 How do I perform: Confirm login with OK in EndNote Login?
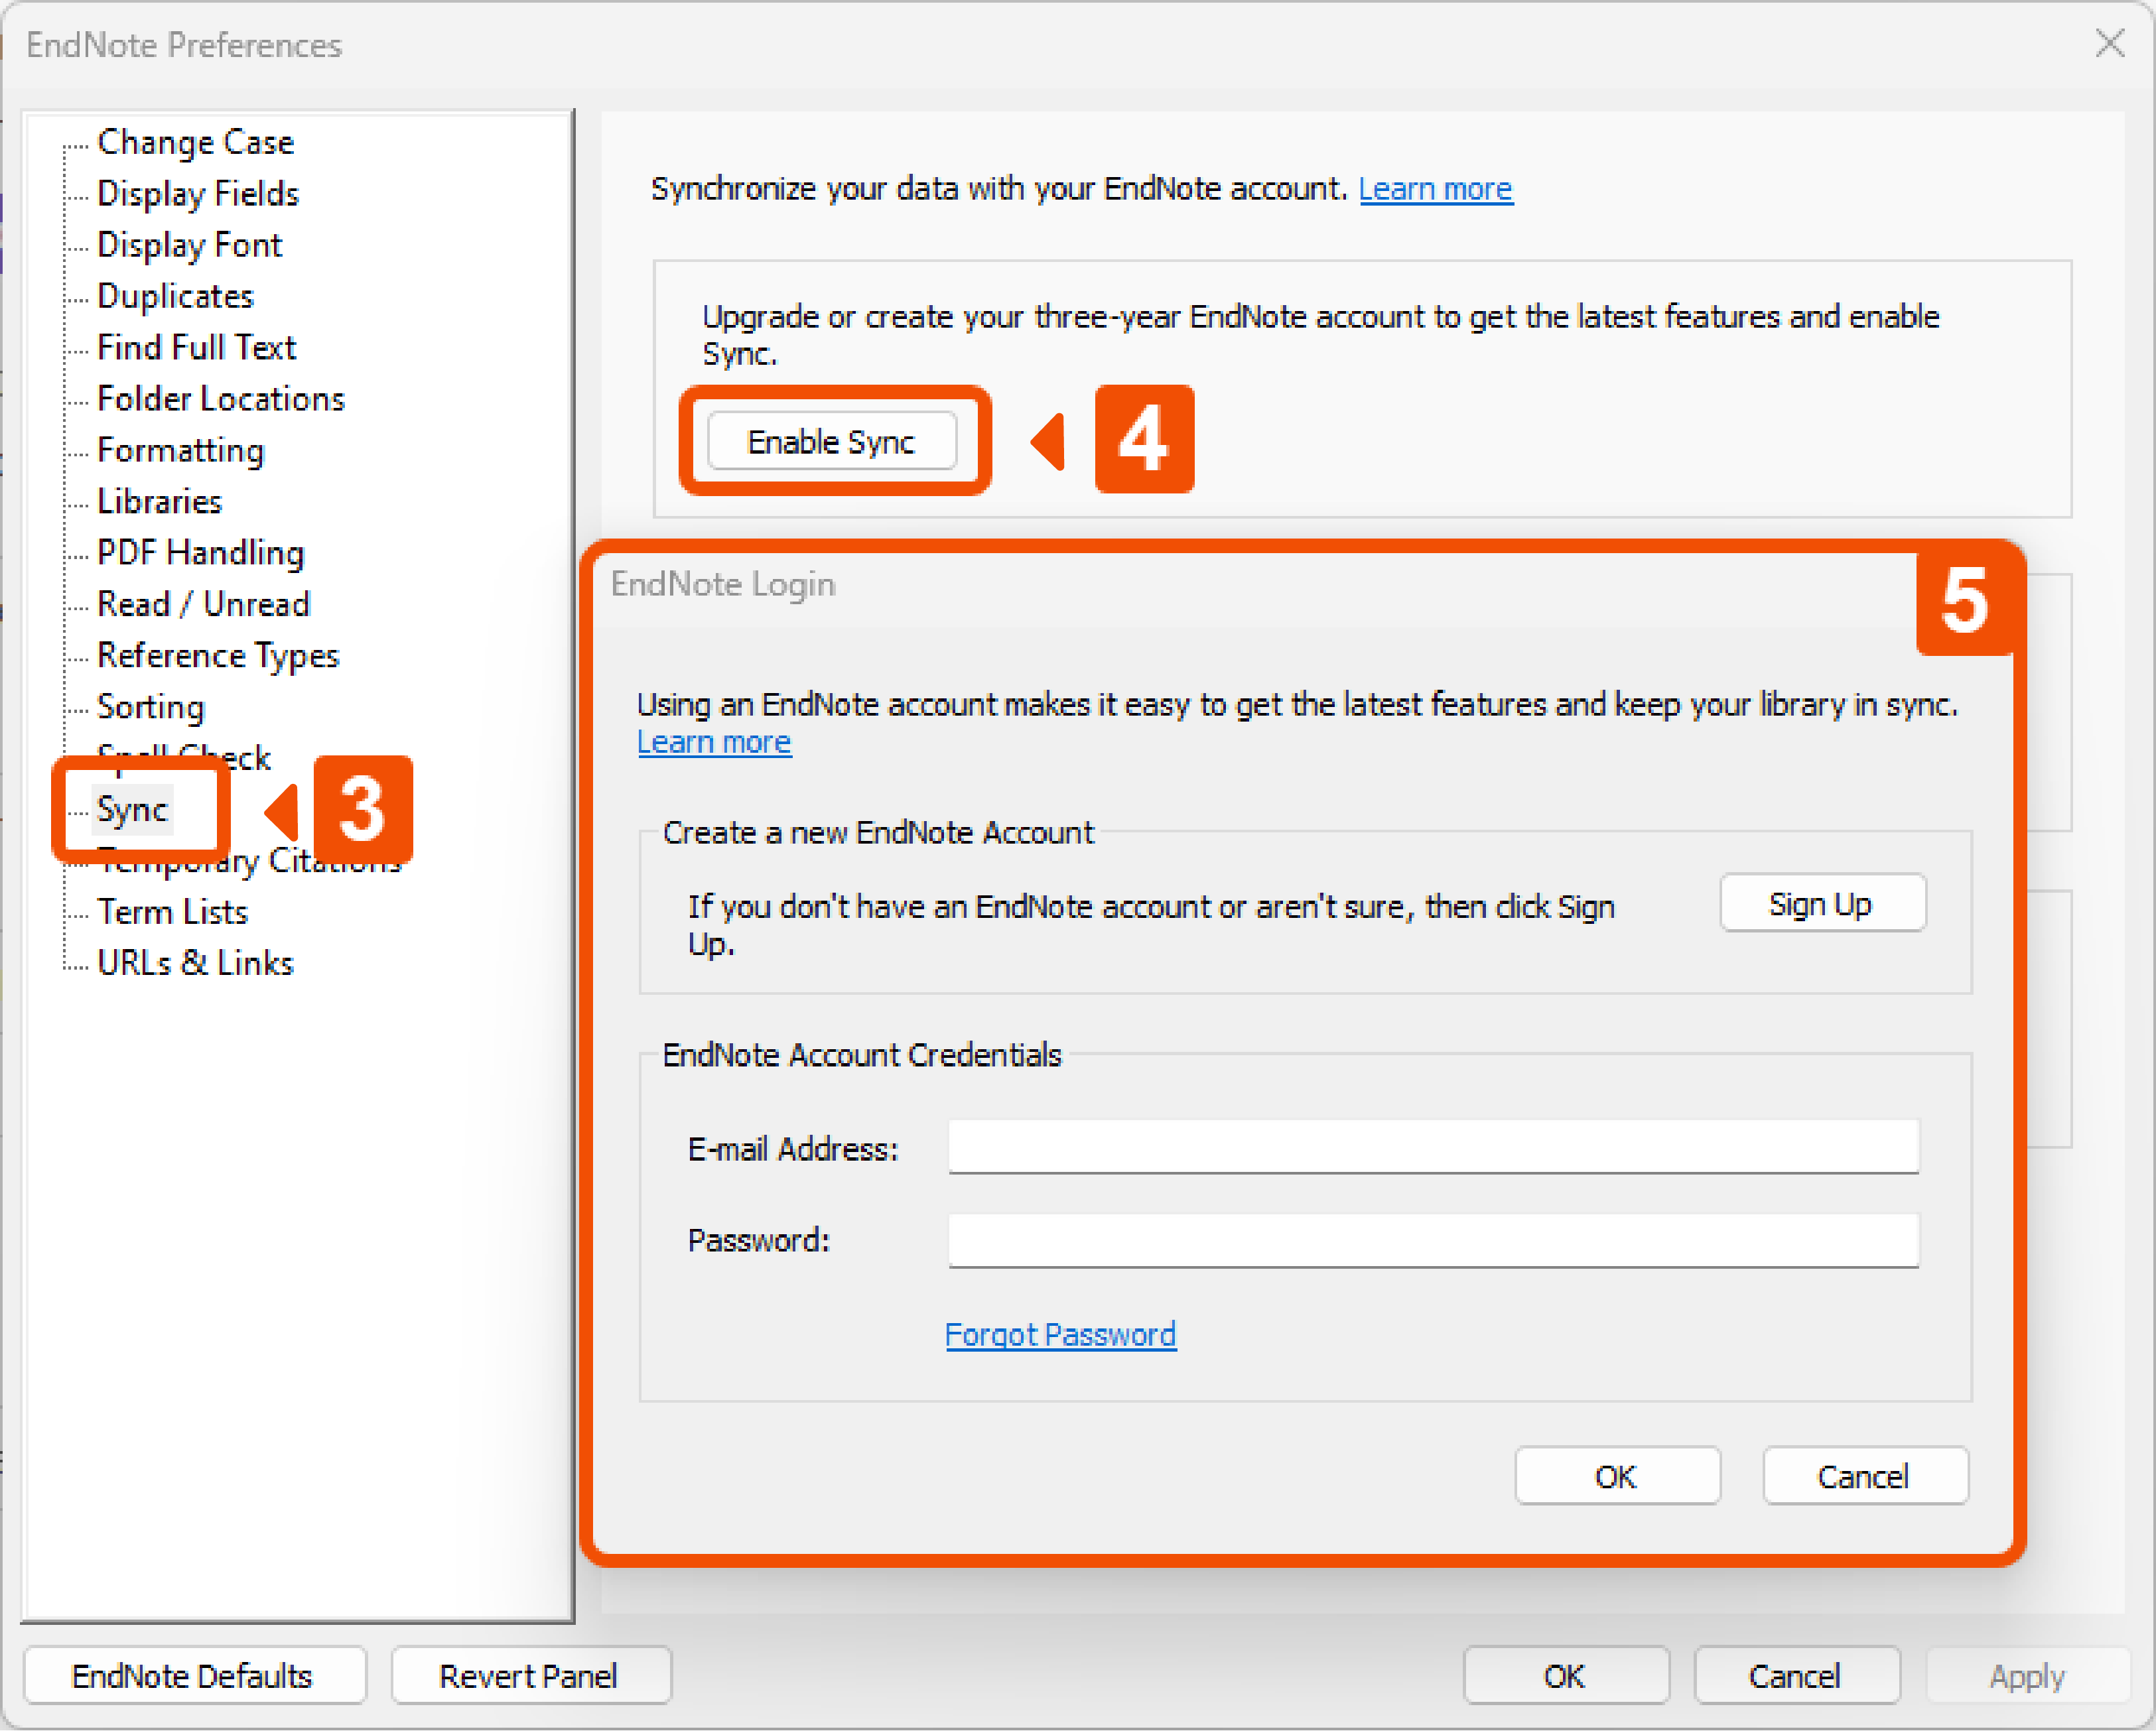tap(1617, 1476)
